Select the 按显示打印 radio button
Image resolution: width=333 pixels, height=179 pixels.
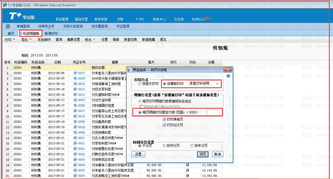click(x=140, y=84)
